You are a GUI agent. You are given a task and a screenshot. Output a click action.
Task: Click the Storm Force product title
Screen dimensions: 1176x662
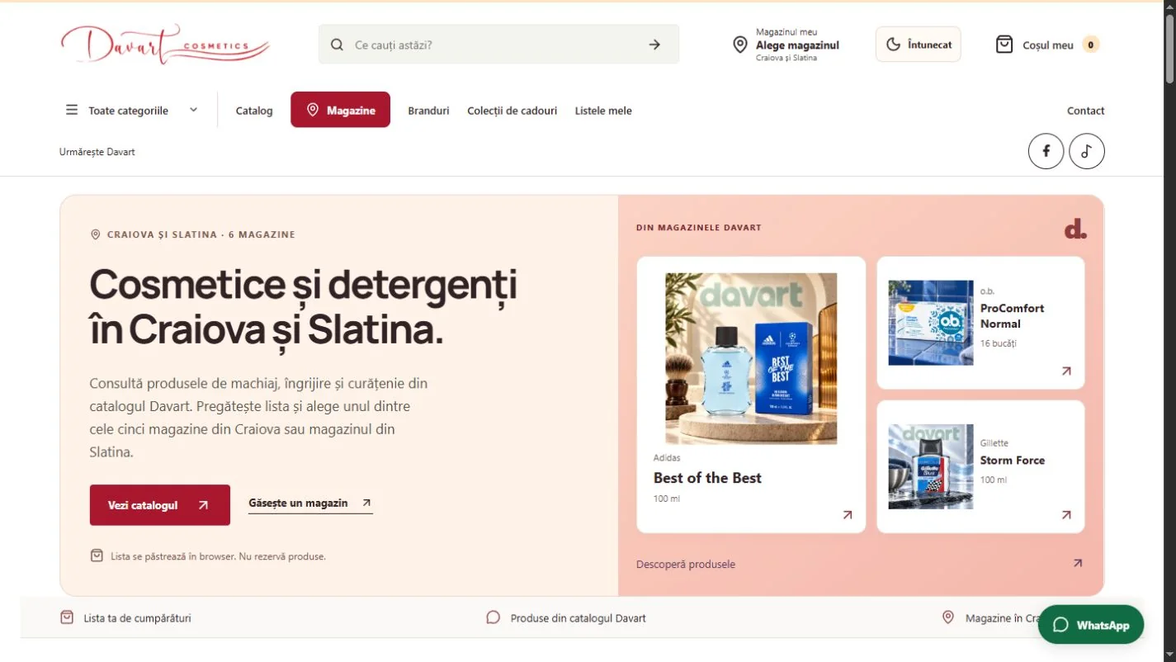(1013, 461)
